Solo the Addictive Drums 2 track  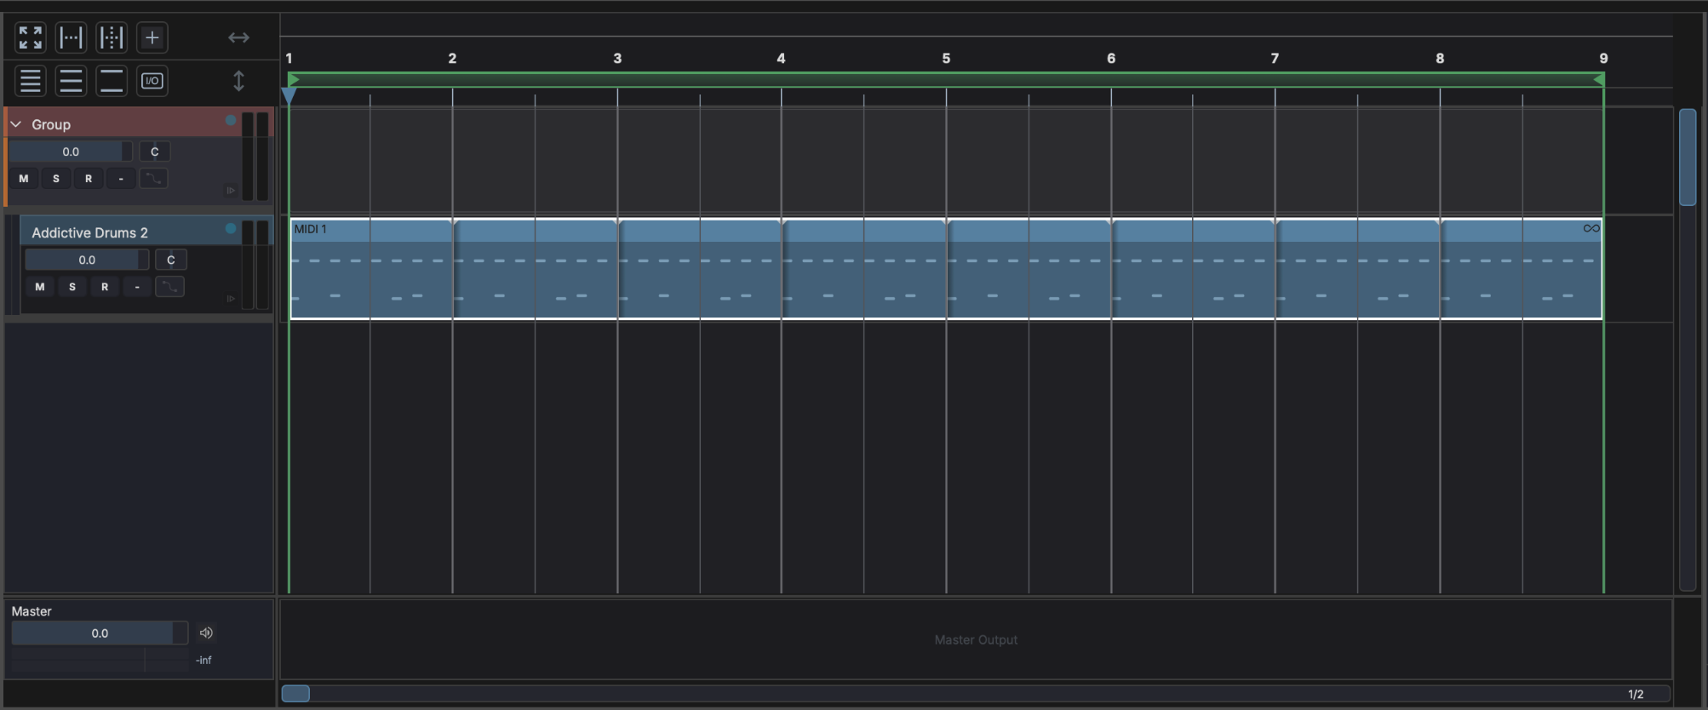(72, 286)
